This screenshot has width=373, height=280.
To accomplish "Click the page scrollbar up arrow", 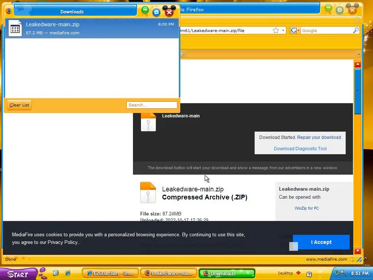I will pyautogui.click(x=358, y=64).
